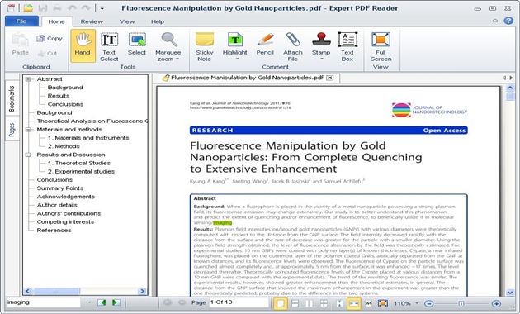
Task: Click the grayed-out Save icon in title bar
Action: click(x=43, y=8)
